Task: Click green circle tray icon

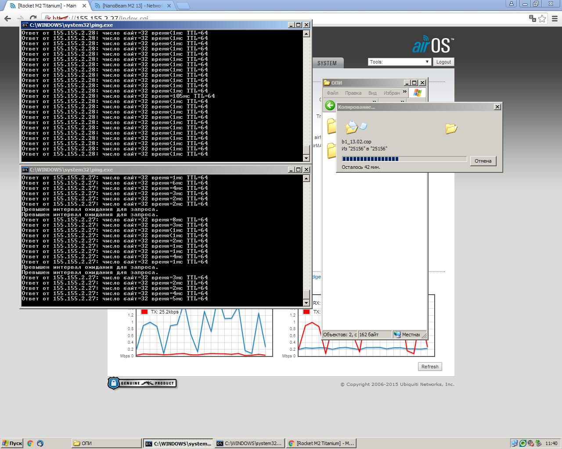Action: point(523,443)
